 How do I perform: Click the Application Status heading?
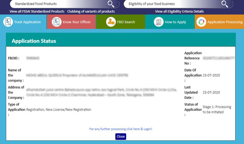(x=34, y=41)
